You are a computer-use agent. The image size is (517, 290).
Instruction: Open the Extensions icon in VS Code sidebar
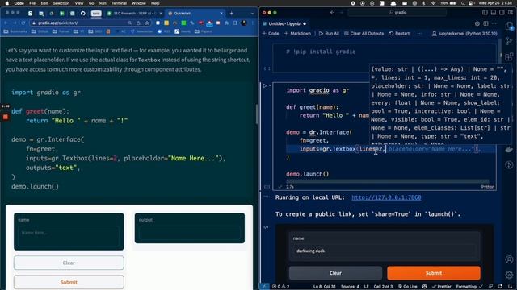509,56
